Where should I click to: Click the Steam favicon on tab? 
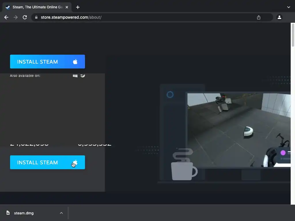point(8,7)
